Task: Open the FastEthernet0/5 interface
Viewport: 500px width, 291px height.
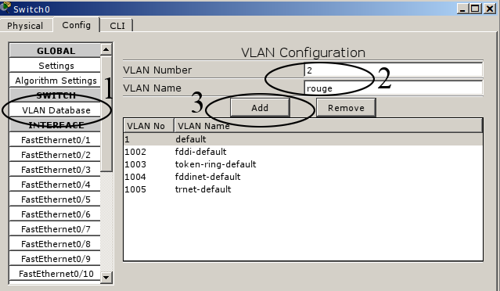Action: coord(56,199)
